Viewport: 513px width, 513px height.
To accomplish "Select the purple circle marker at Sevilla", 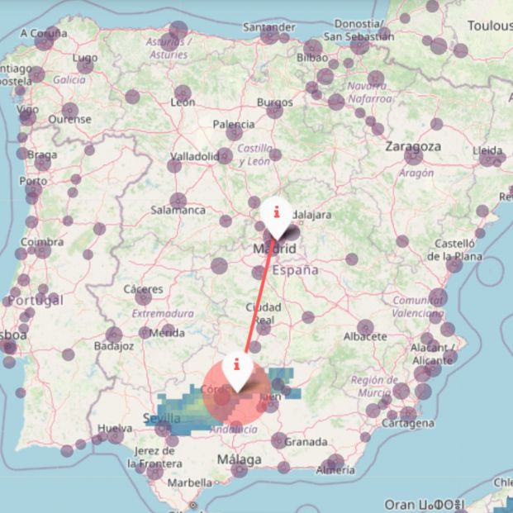I will coord(163,429).
